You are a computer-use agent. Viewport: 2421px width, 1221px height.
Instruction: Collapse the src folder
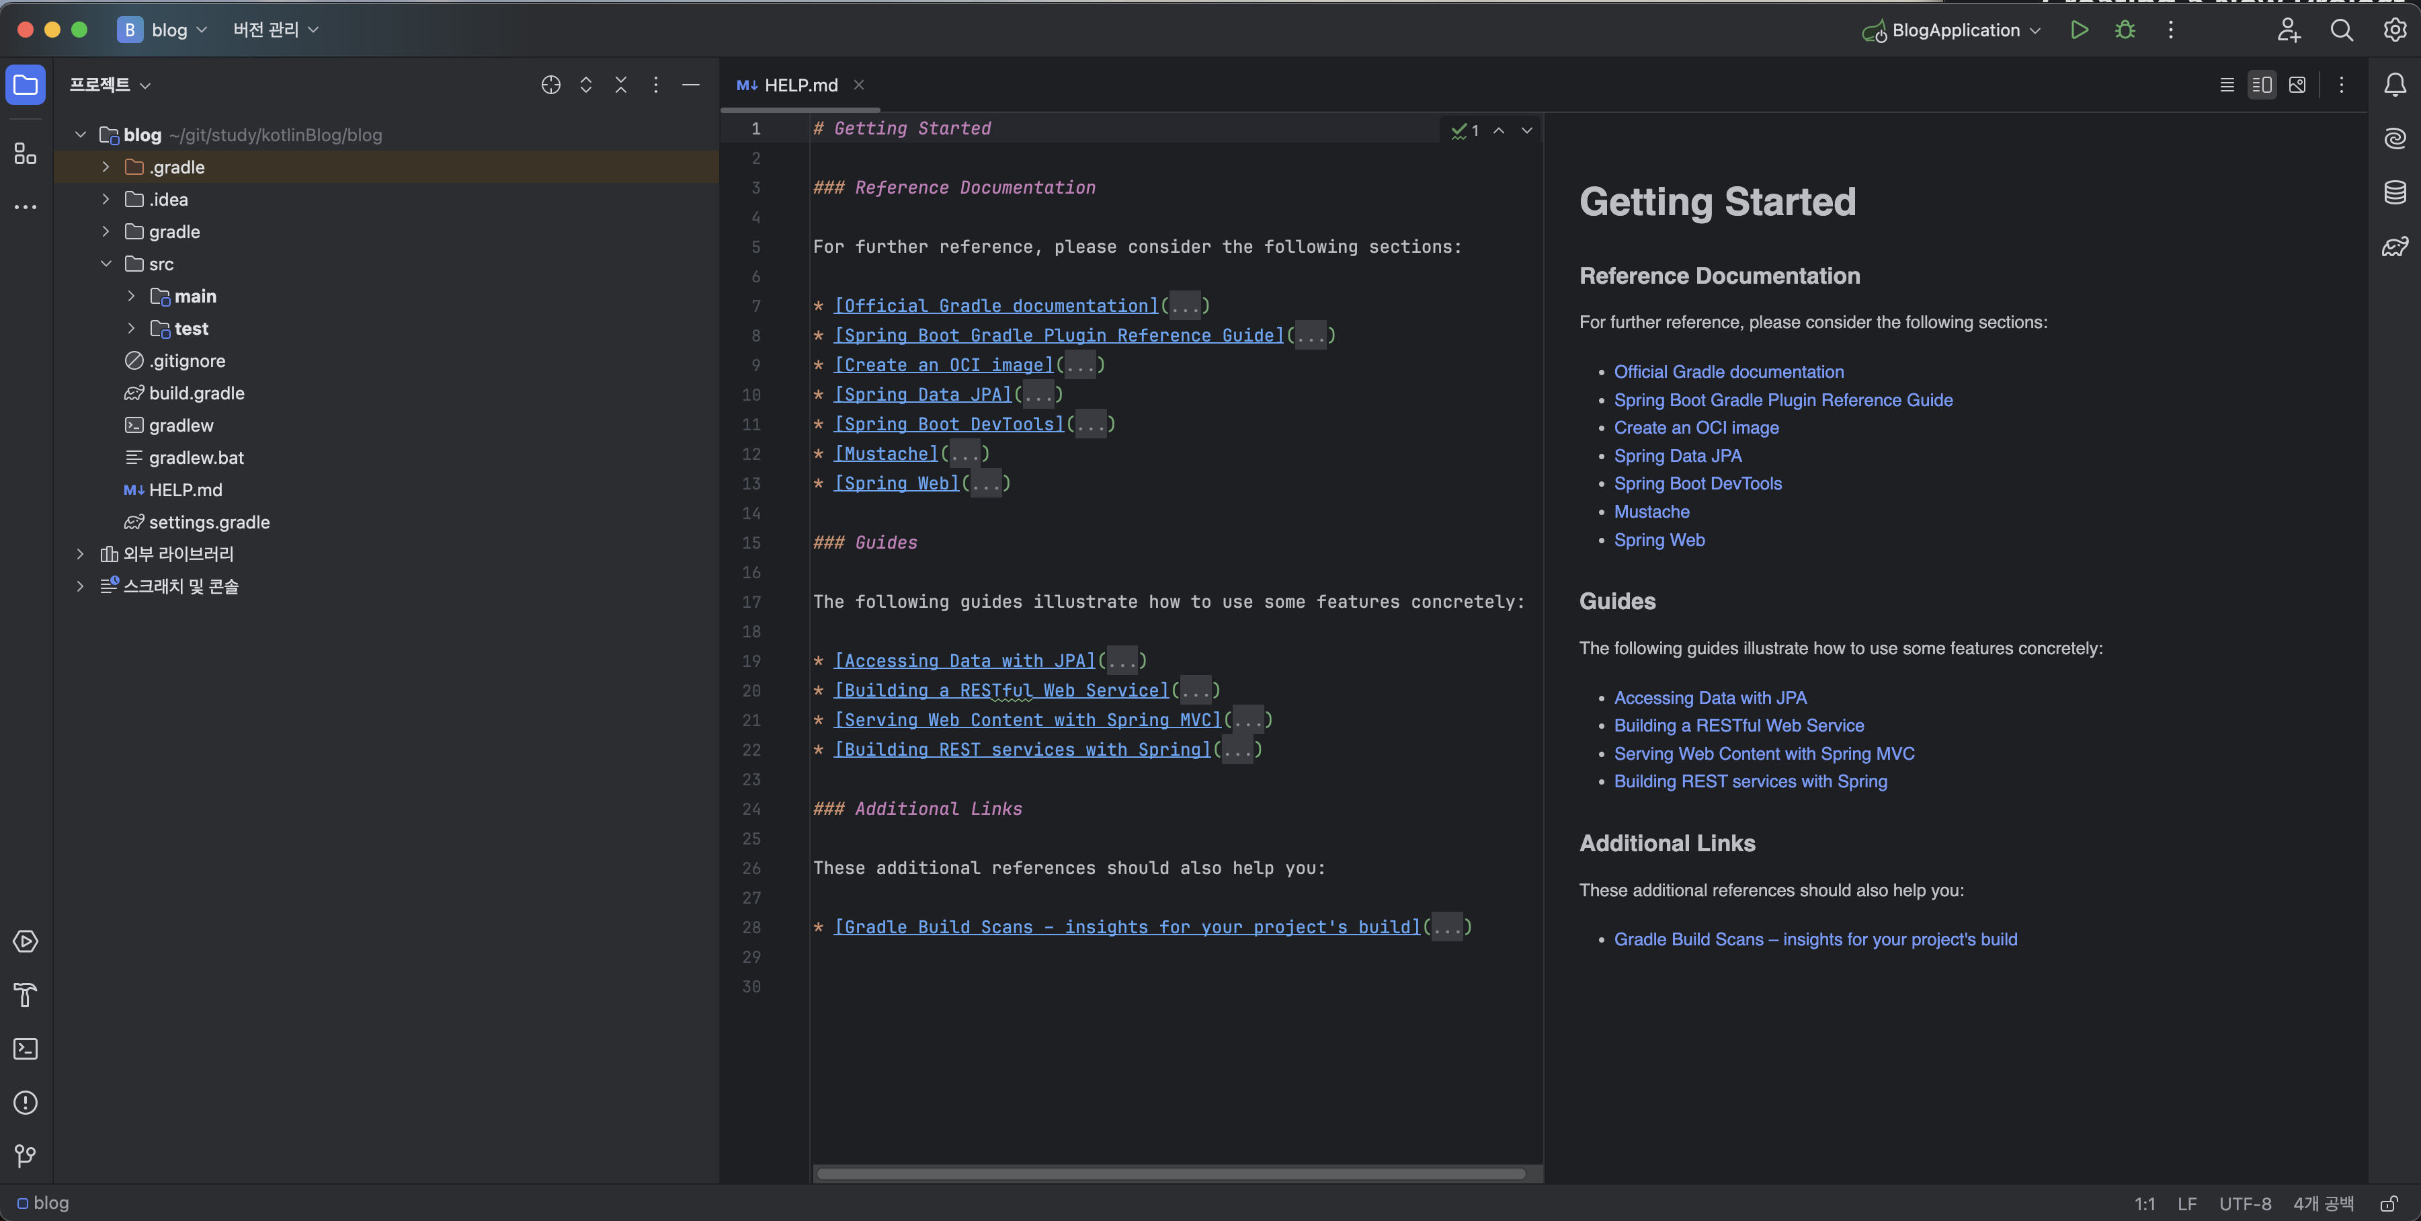click(106, 264)
